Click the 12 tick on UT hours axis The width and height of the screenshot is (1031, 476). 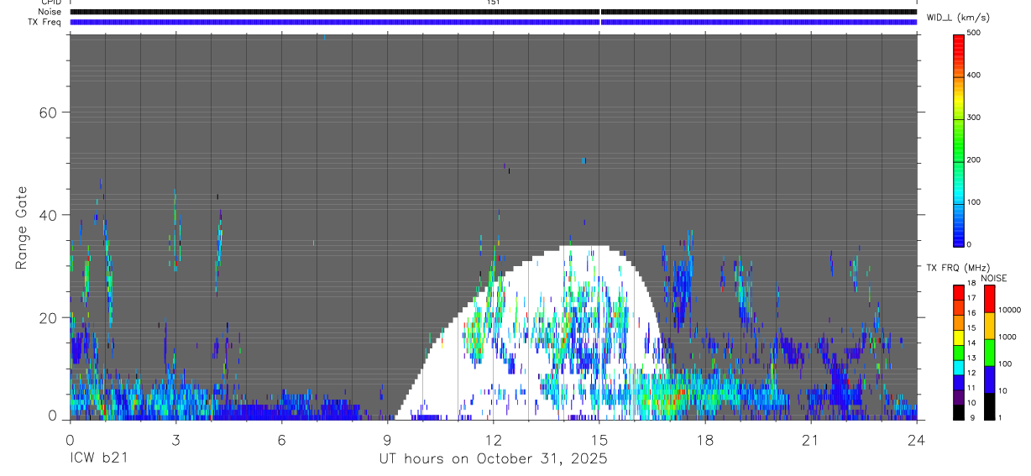(x=493, y=440)
